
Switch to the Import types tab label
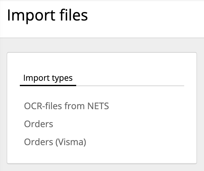[x=48, y=78]
